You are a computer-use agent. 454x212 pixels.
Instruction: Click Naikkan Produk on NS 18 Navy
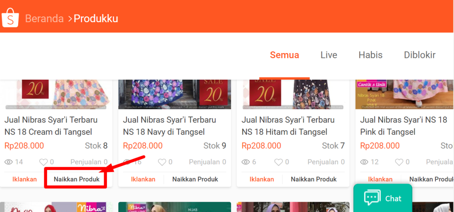point(195,179)
